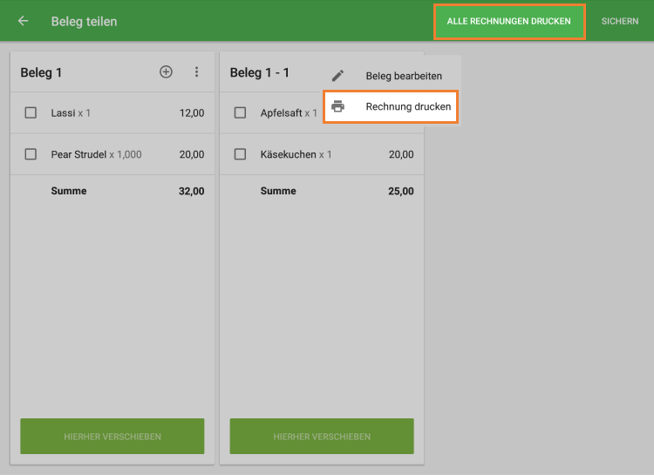
Task: Open Beleg 1 three-dot options menu
Action: pyautogui.click(x=196, y=71)
